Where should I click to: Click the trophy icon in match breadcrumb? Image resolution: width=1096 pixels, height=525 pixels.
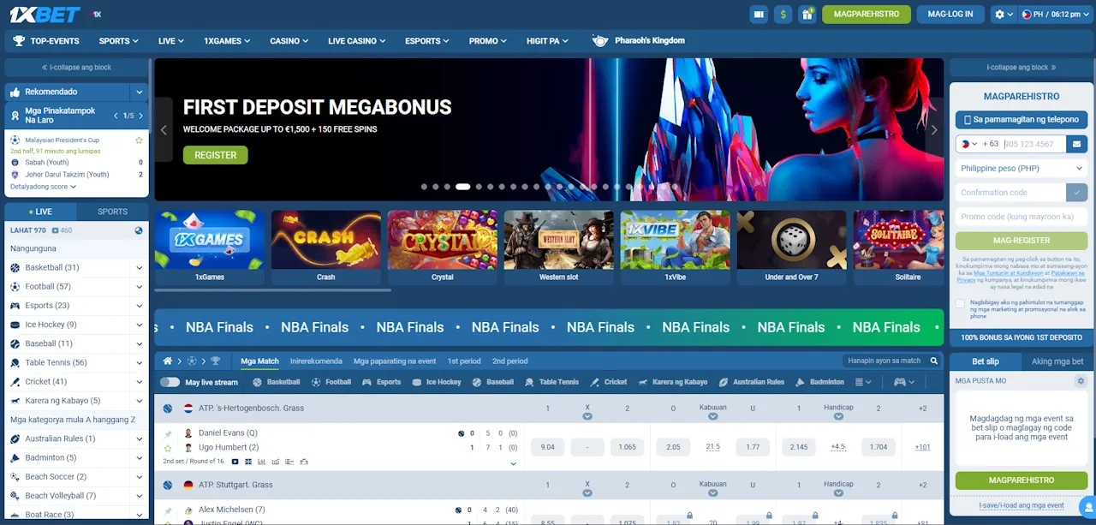coord(215,361)
